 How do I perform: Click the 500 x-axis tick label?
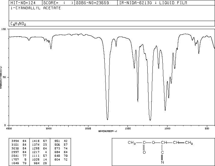click(x=207, y=128)
